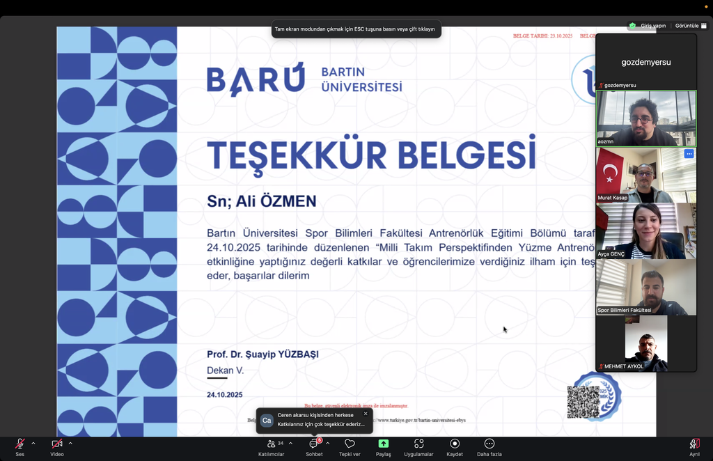The width and height of the screenshot is (713, 461).
Task: Expand the video options arrow beside Video
Action: (x=70, y=443)
